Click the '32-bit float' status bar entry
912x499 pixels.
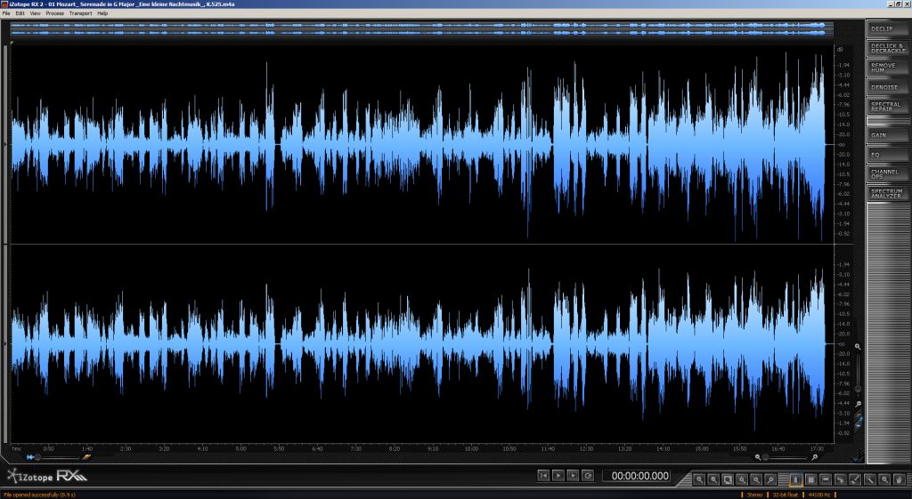[x=786, y=495]
